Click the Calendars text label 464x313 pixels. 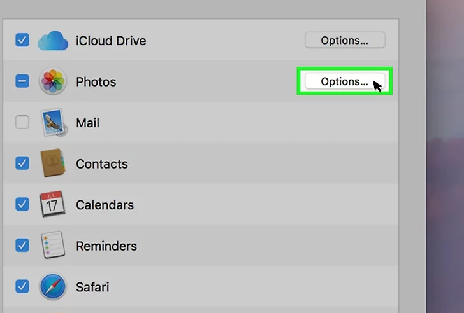(x=105, y=205)
